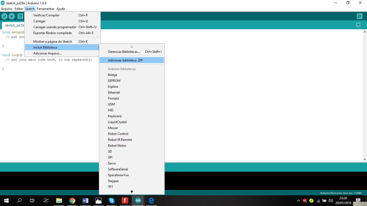Open Skype from the taskbar

(x=111, y=200)
